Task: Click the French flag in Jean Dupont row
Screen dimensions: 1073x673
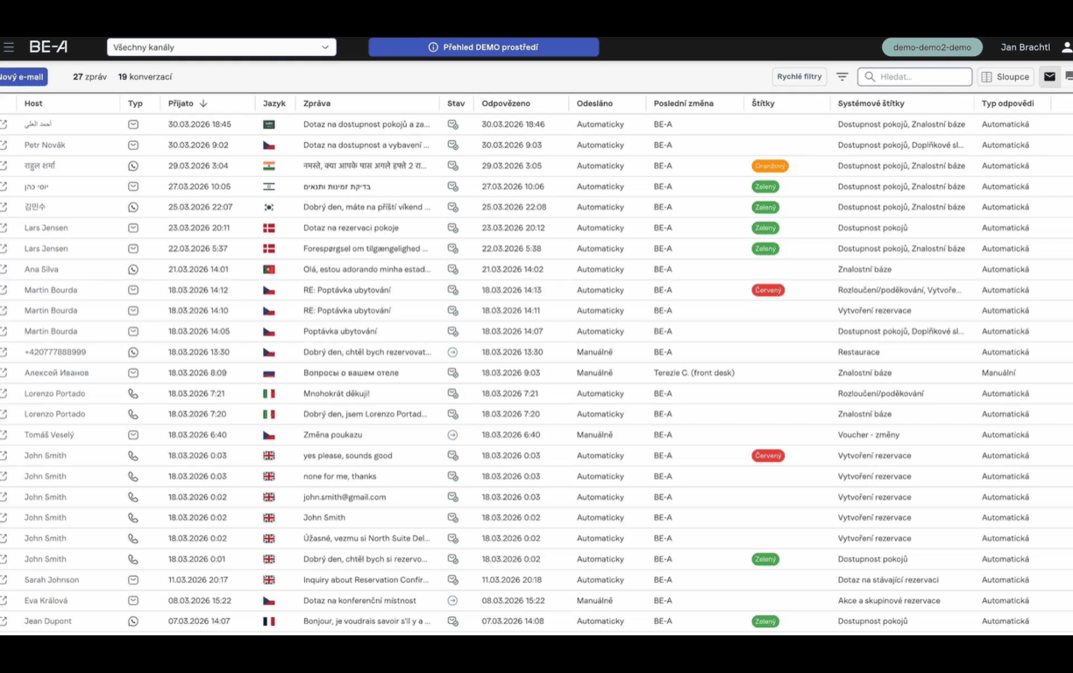Action: 269,621
